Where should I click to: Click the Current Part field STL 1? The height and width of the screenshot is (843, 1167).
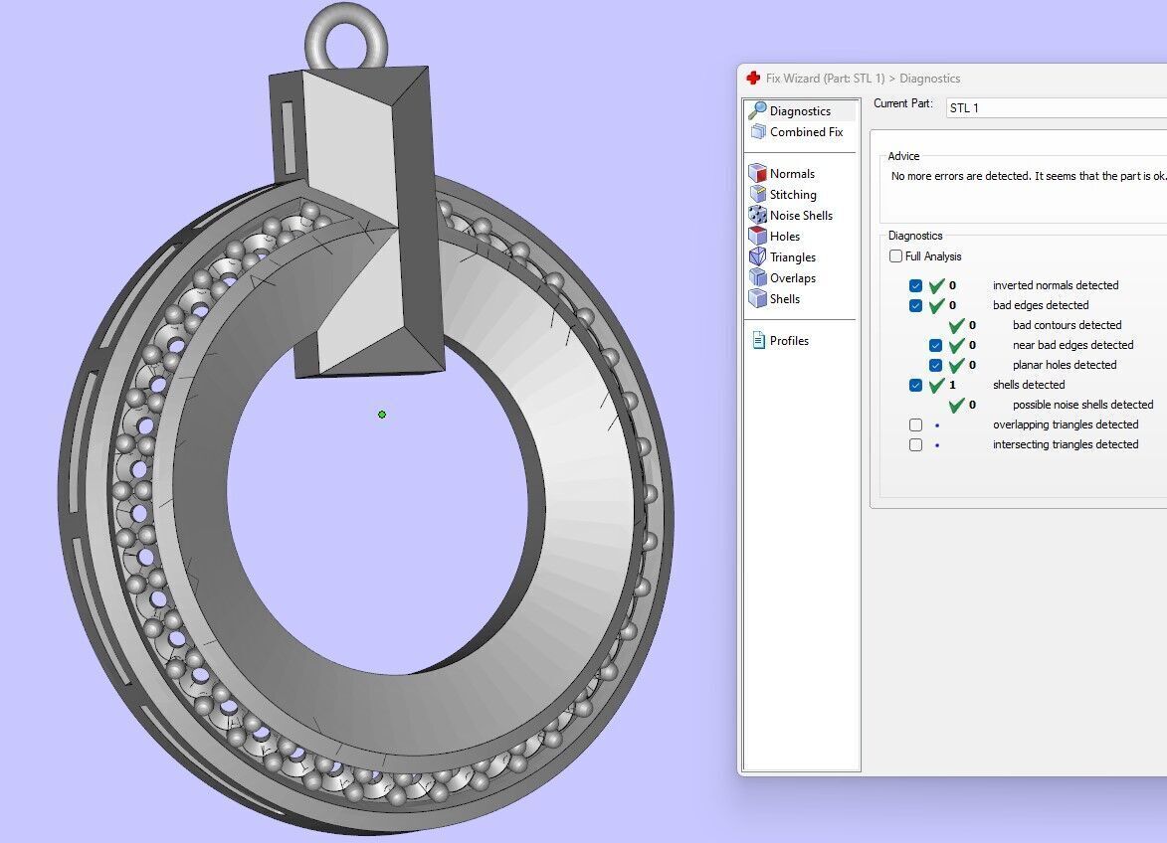tap(1057, 107)
